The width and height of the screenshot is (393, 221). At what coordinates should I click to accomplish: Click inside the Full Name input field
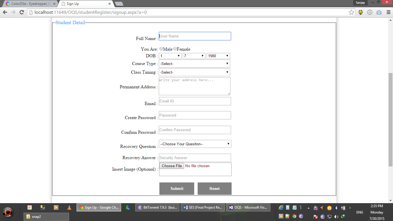[x=194, y=36]
